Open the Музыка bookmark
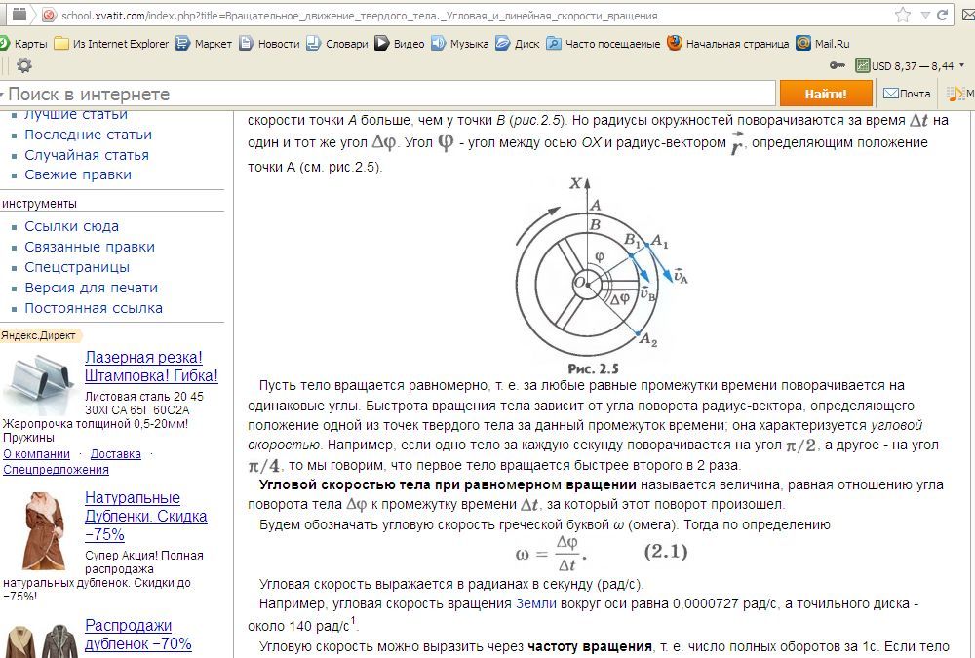Screen dimensions: 975x658 pos(460,44)
